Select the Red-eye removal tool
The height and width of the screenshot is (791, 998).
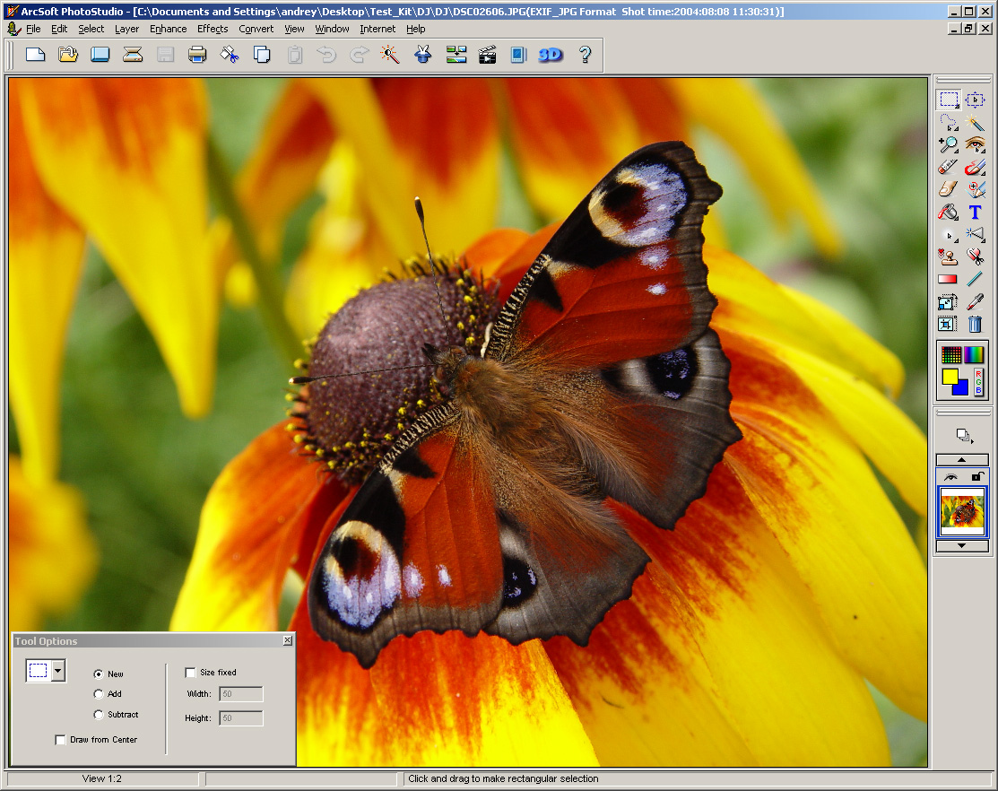point(975,144)
